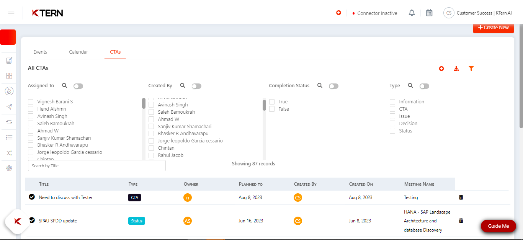Delete the Need to discuss with Tester row

pos(461,198)
